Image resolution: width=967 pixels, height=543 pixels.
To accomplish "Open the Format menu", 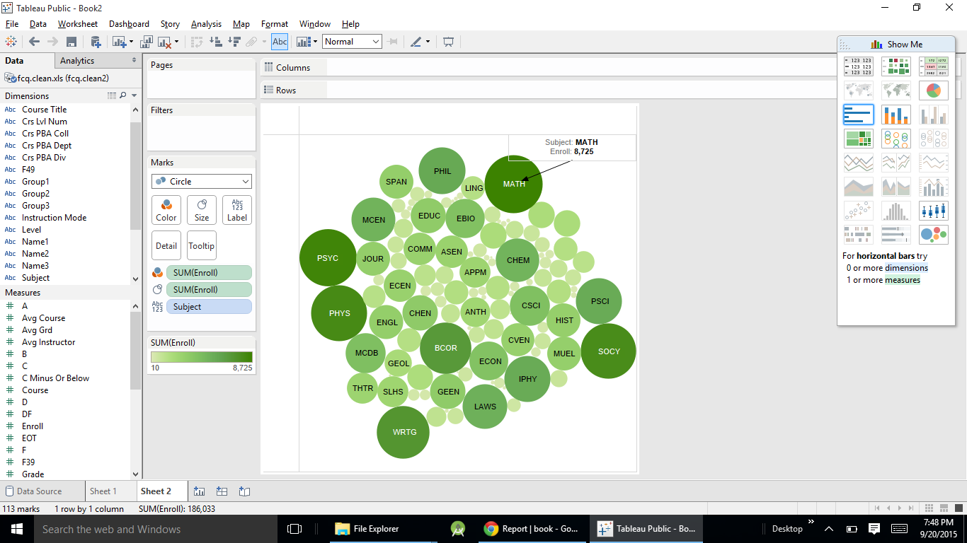I will (x=275, y=24).
